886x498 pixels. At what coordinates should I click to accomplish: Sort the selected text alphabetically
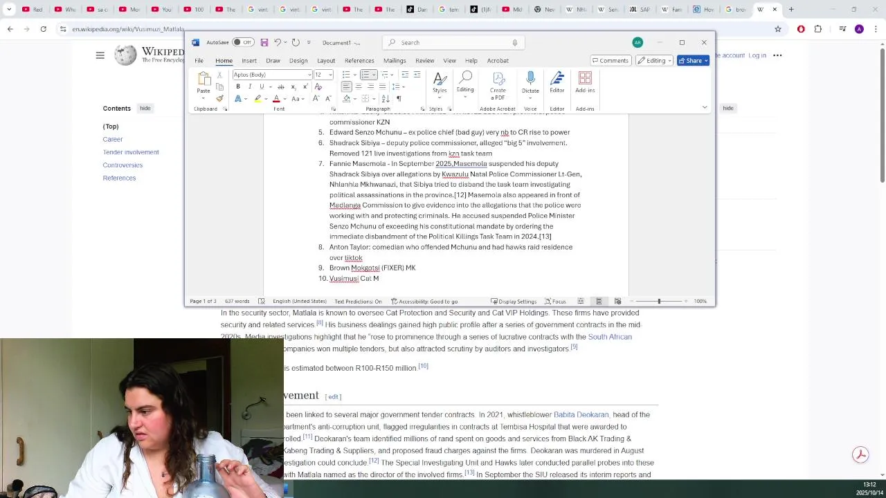point(386,98)
